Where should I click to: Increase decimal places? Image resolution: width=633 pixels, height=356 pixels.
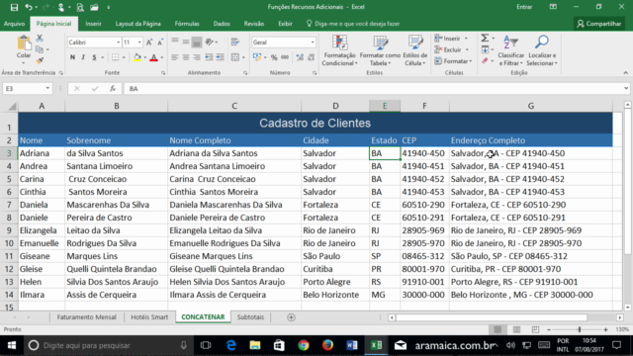click(300, 57)
